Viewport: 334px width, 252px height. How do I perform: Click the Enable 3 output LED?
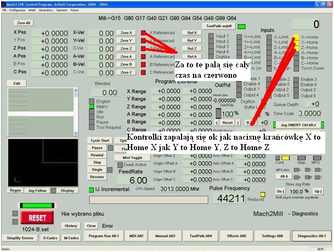coord(296,79)
